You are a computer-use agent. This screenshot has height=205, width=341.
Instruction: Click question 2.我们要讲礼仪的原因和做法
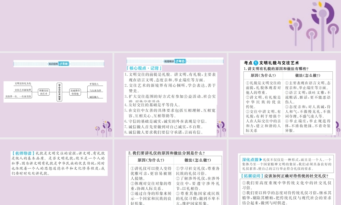coord(166,153)
